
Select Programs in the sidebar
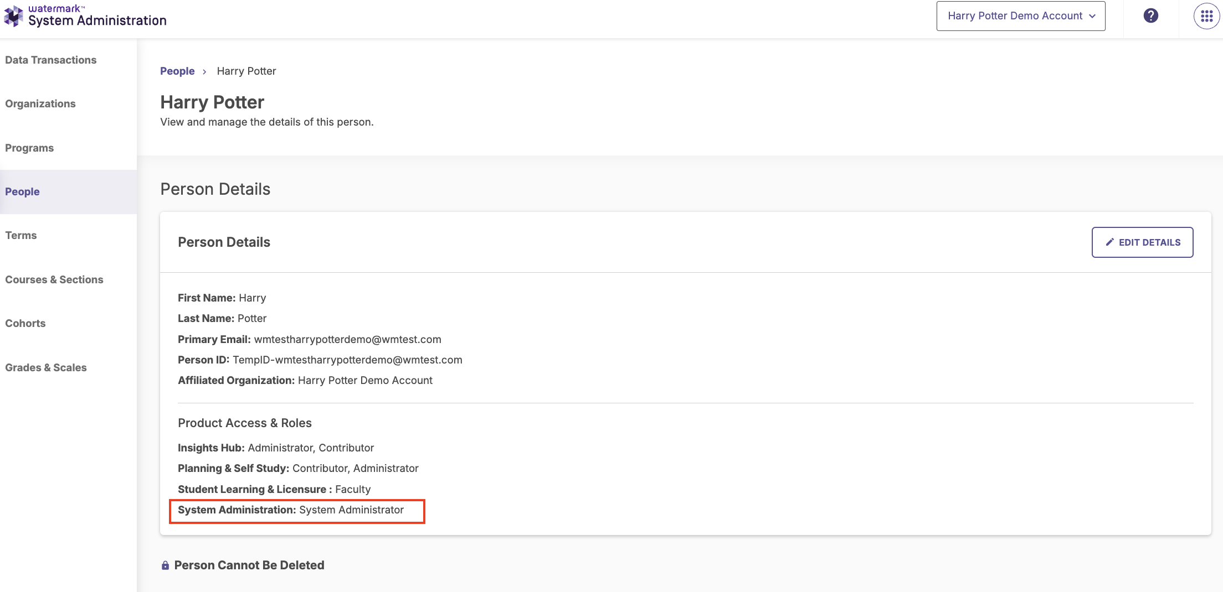(29, 148)
